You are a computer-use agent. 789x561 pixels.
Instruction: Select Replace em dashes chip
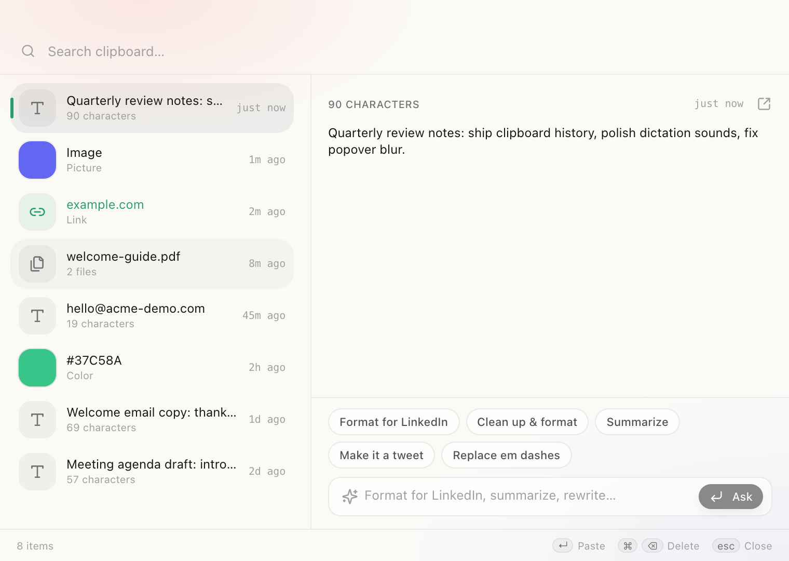(507, 455)
